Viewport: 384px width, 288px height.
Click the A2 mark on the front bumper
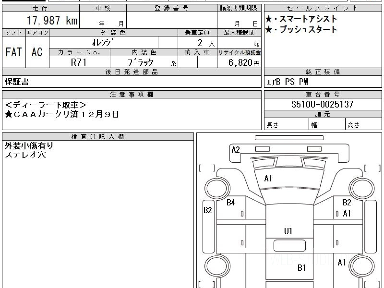tap(236, 149)
